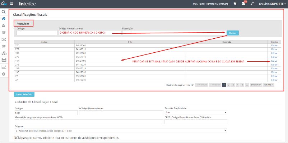This screenshot has width=288, height=143.
Task: Click Editar for NCM 32082019 row
Action: [274, 68]
